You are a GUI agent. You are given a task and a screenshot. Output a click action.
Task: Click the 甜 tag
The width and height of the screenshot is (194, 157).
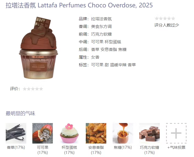(x=107, y=65)
